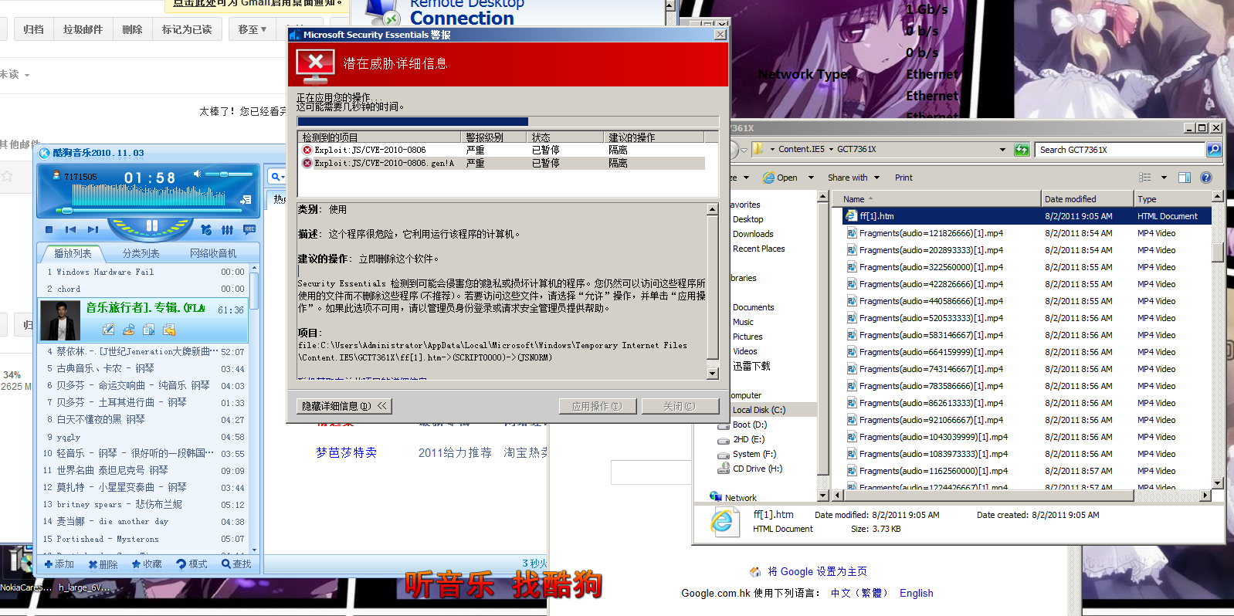Toggle the KRC lyrics icon
This screenshot has width=1234, height=616.
249,229
